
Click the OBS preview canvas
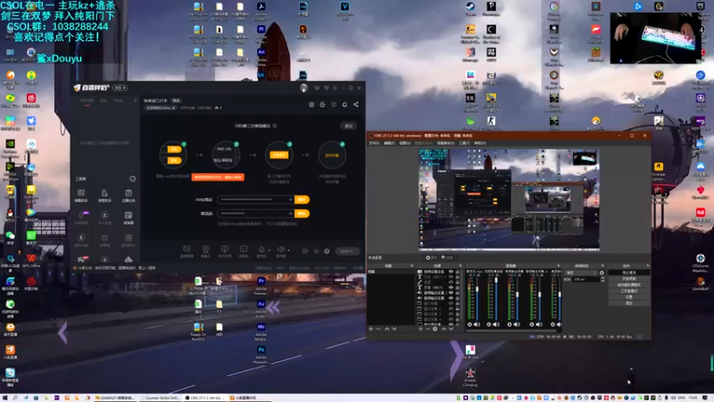pos(509,199)
